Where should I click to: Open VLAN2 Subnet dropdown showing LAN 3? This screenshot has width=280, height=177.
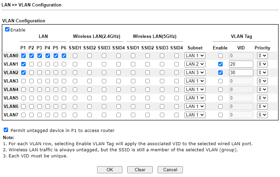(195, 72)
